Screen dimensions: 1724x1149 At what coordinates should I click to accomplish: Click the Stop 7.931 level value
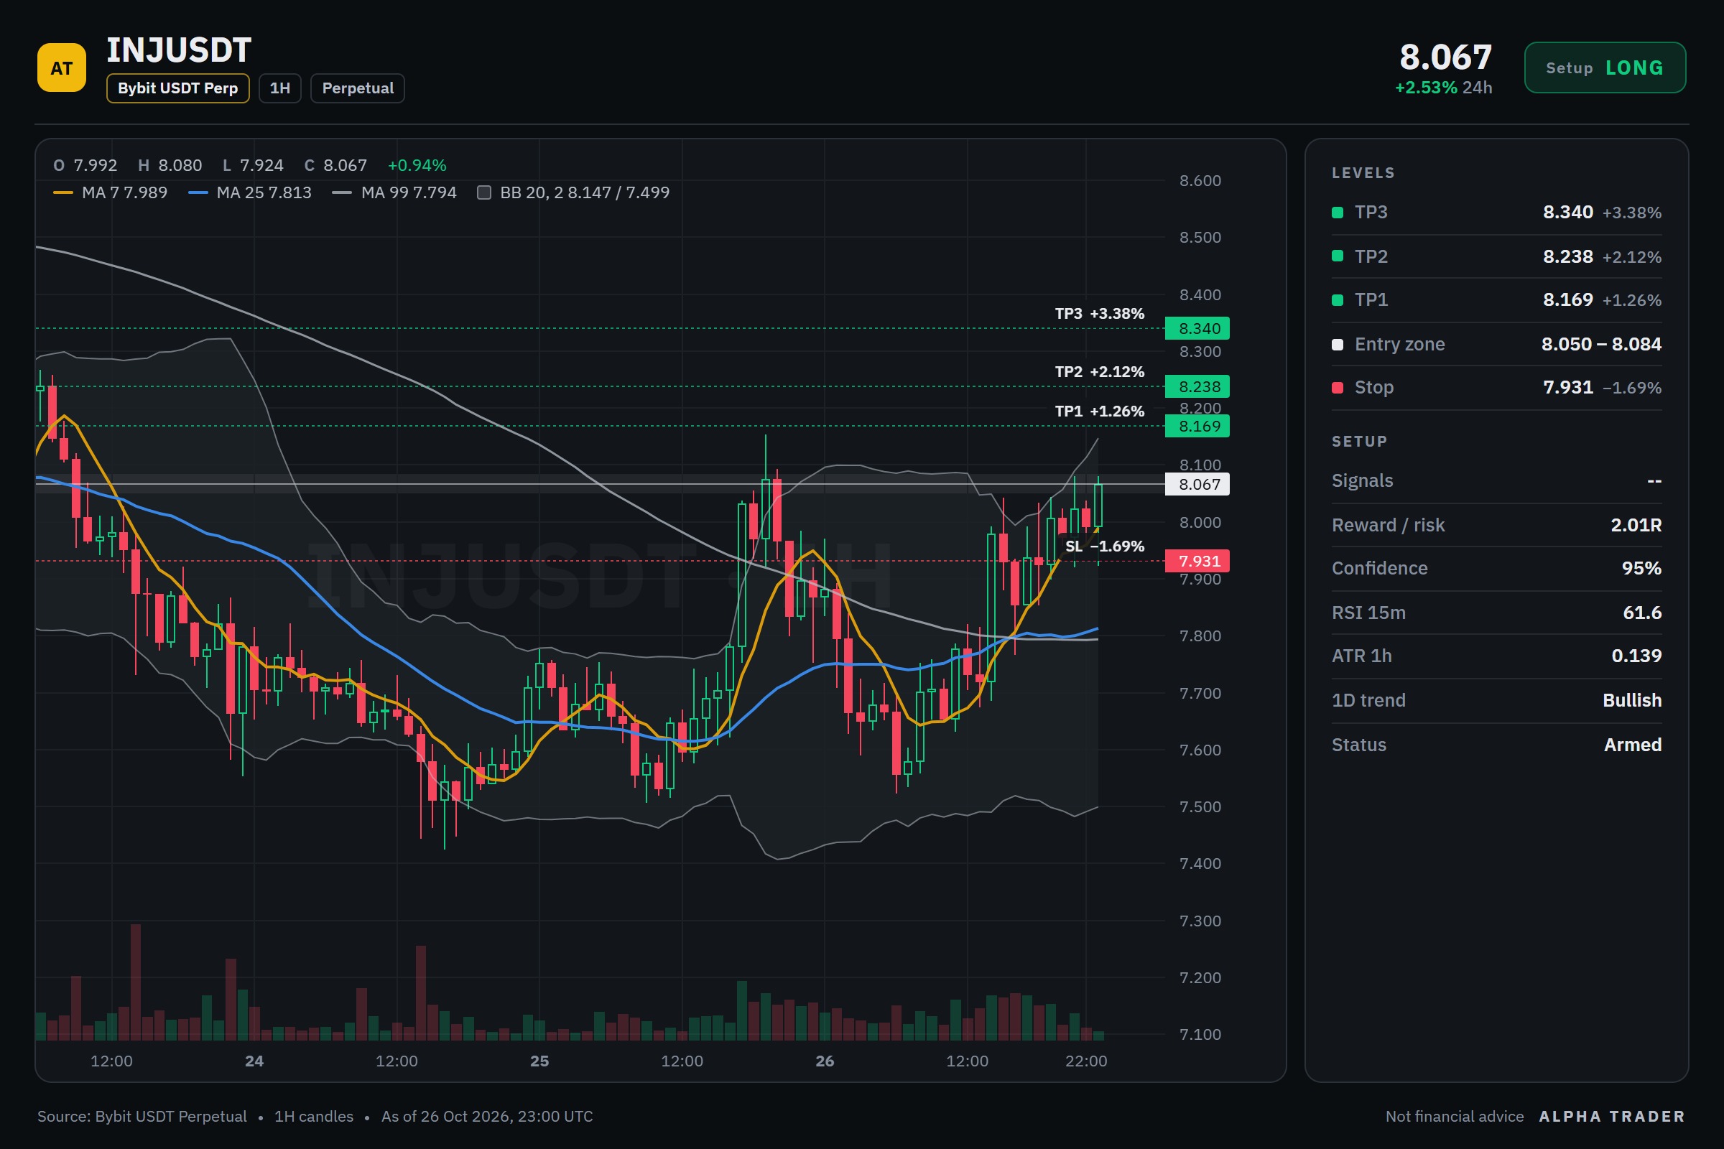(1568, 387)
